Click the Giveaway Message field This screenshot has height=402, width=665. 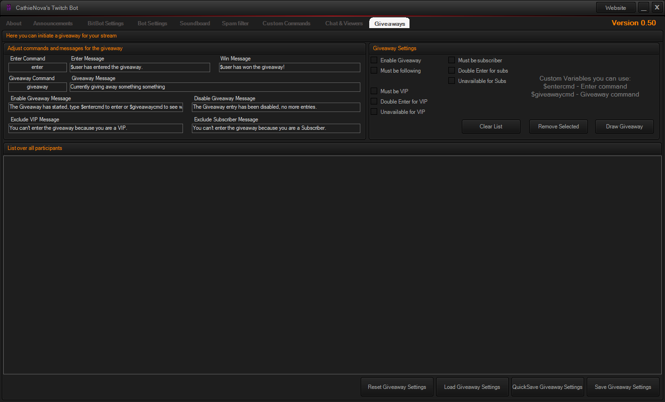(x=215, y=87)
